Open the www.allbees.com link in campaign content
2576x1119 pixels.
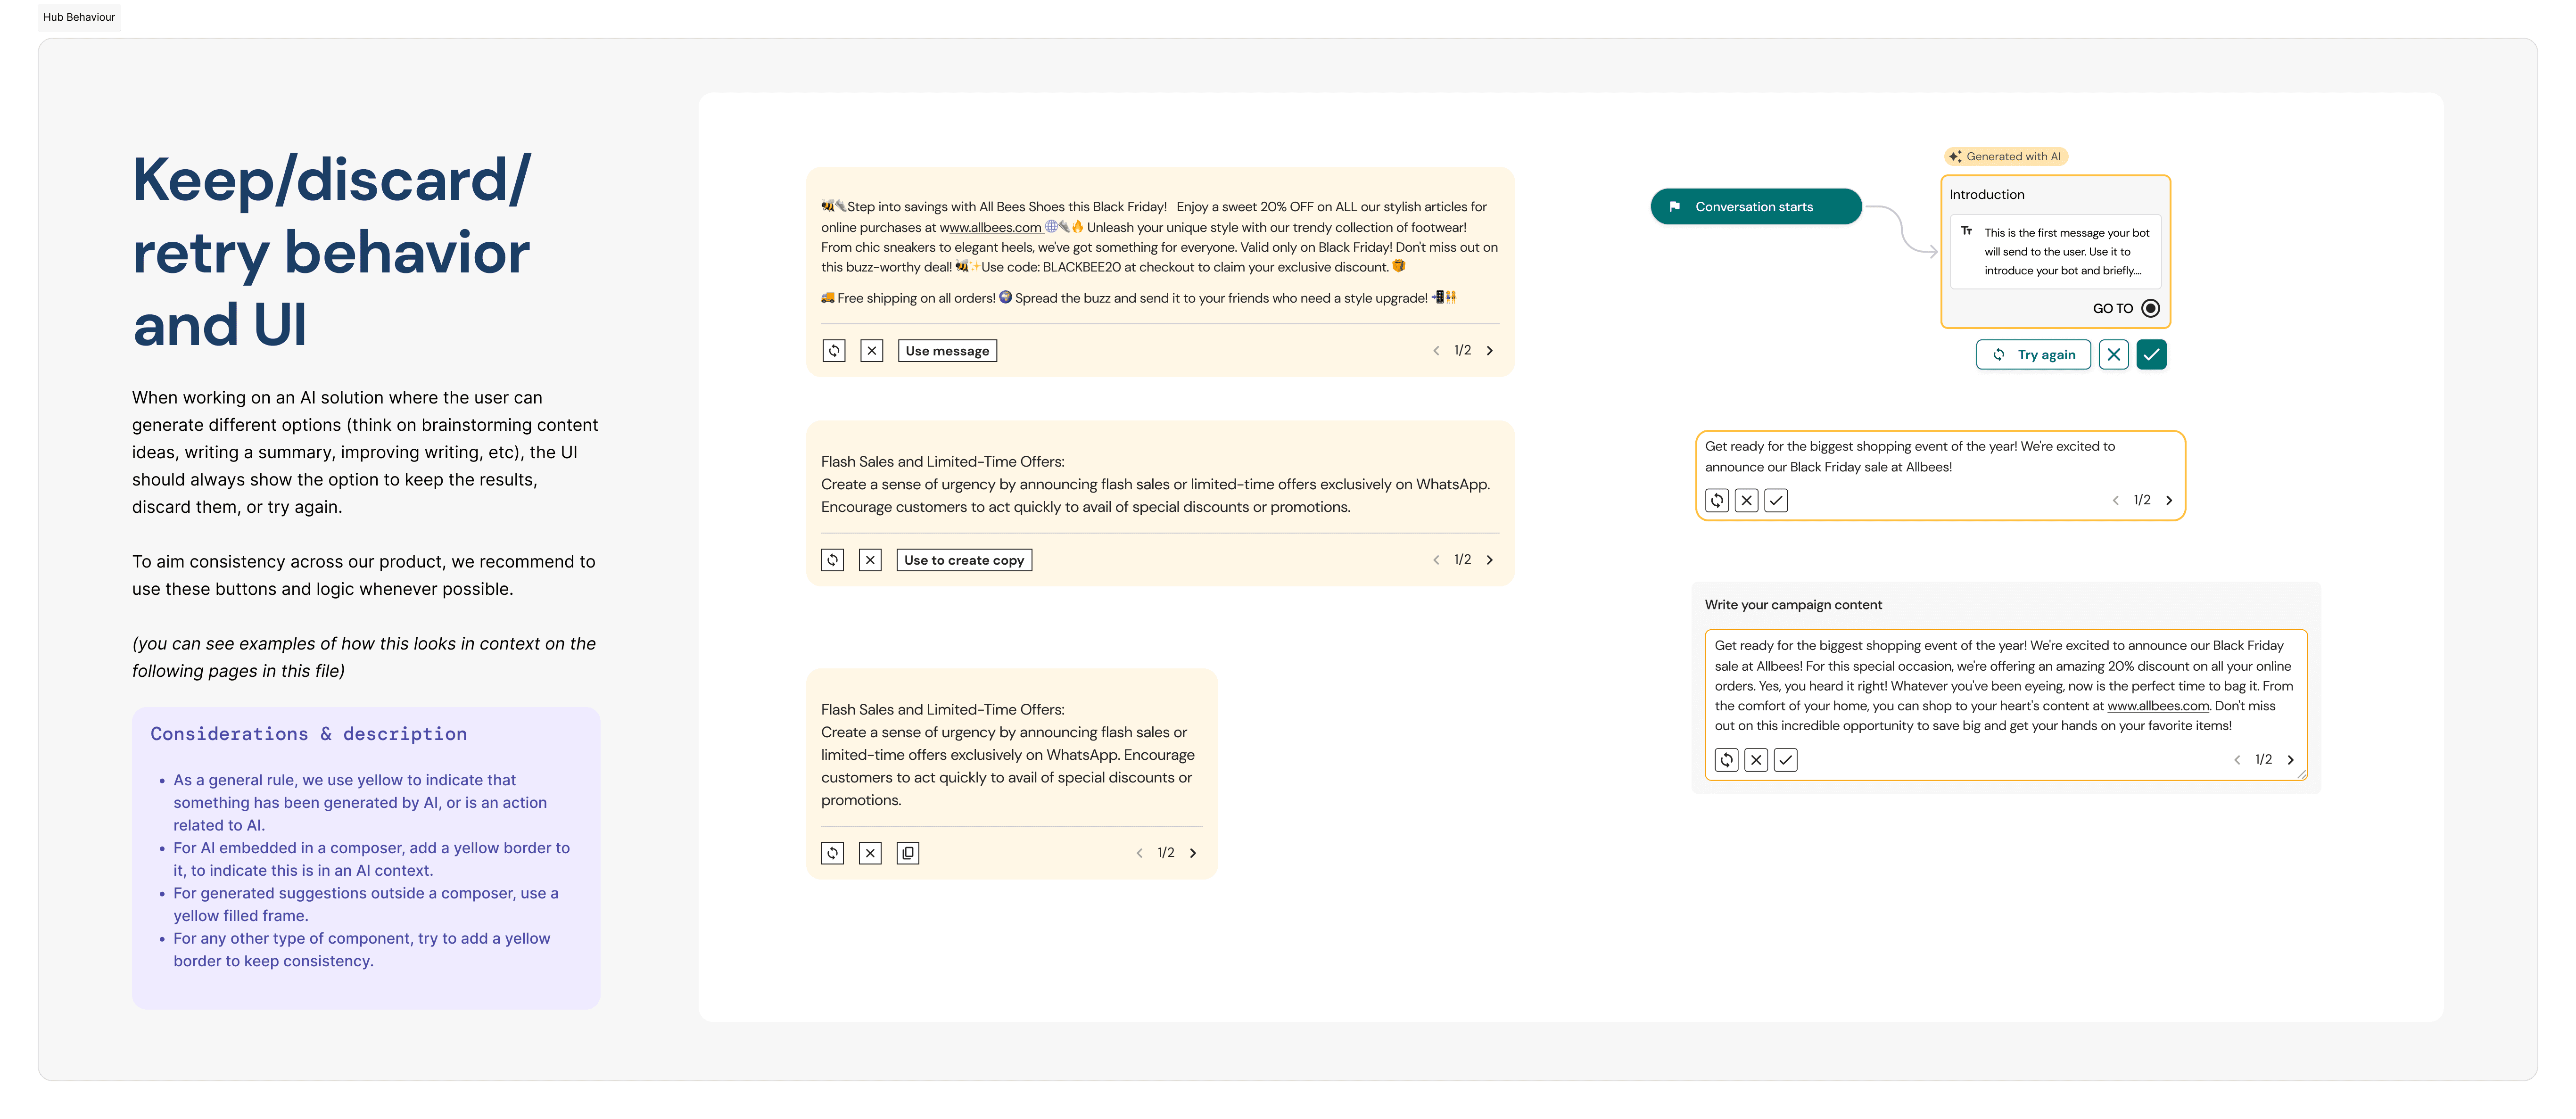[2158, 706]
